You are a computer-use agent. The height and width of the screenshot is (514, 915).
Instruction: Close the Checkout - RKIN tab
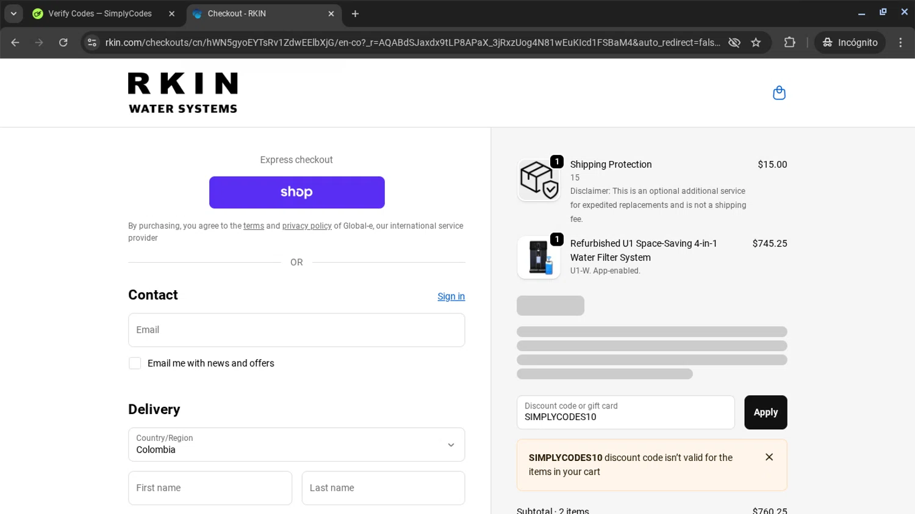[x=331, y=13]
